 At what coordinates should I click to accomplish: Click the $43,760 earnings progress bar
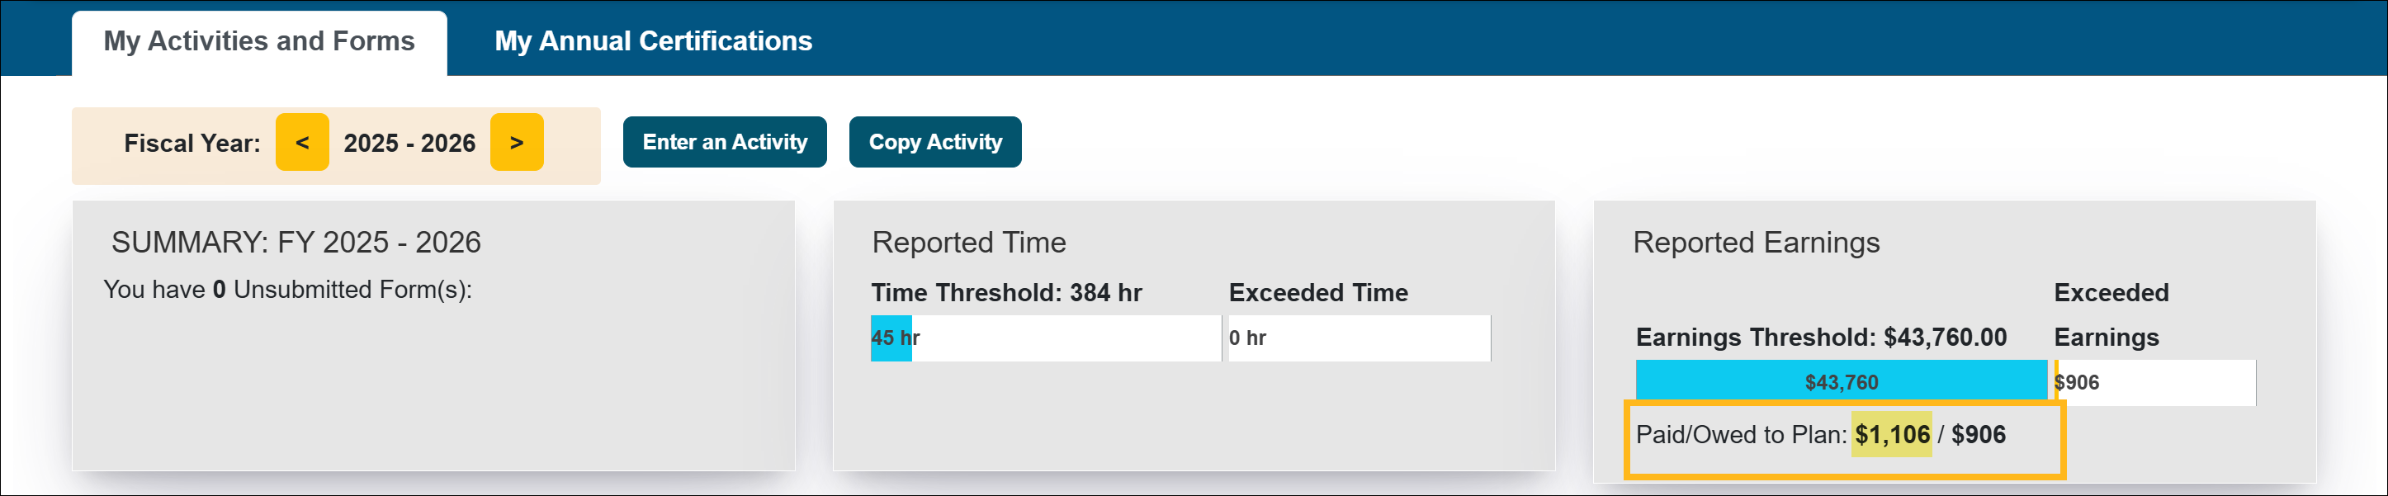pyautogui.click(x=1840, y=382)
